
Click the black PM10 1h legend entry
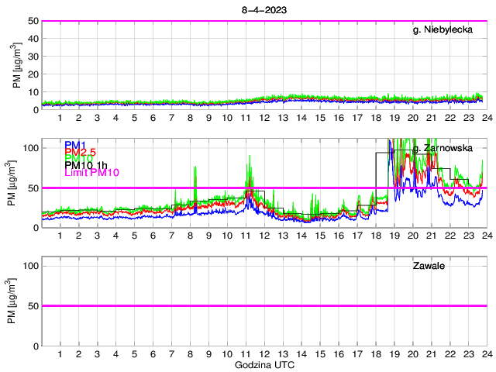86,166
